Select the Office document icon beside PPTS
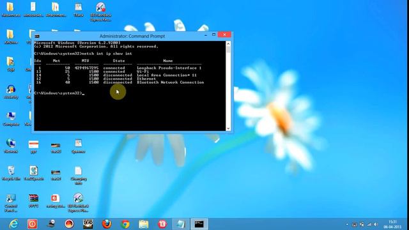409x230 pixels. tap(56, 201)
